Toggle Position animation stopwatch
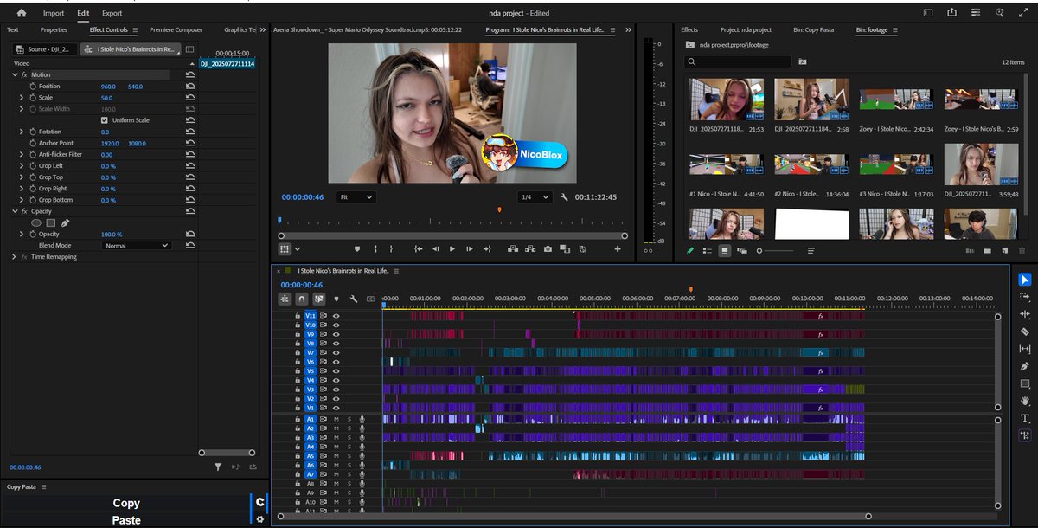Screen dimensions: 1038x528 click(x=33, y=87)
